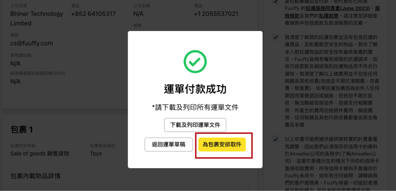Click the 包裹內載物品詳情 heading
This screenshot has height=191, width=396.
35,176
